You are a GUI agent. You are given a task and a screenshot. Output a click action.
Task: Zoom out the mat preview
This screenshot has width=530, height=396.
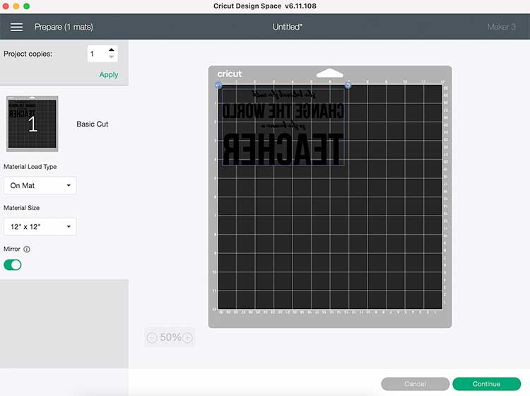[x=152, y=337]
